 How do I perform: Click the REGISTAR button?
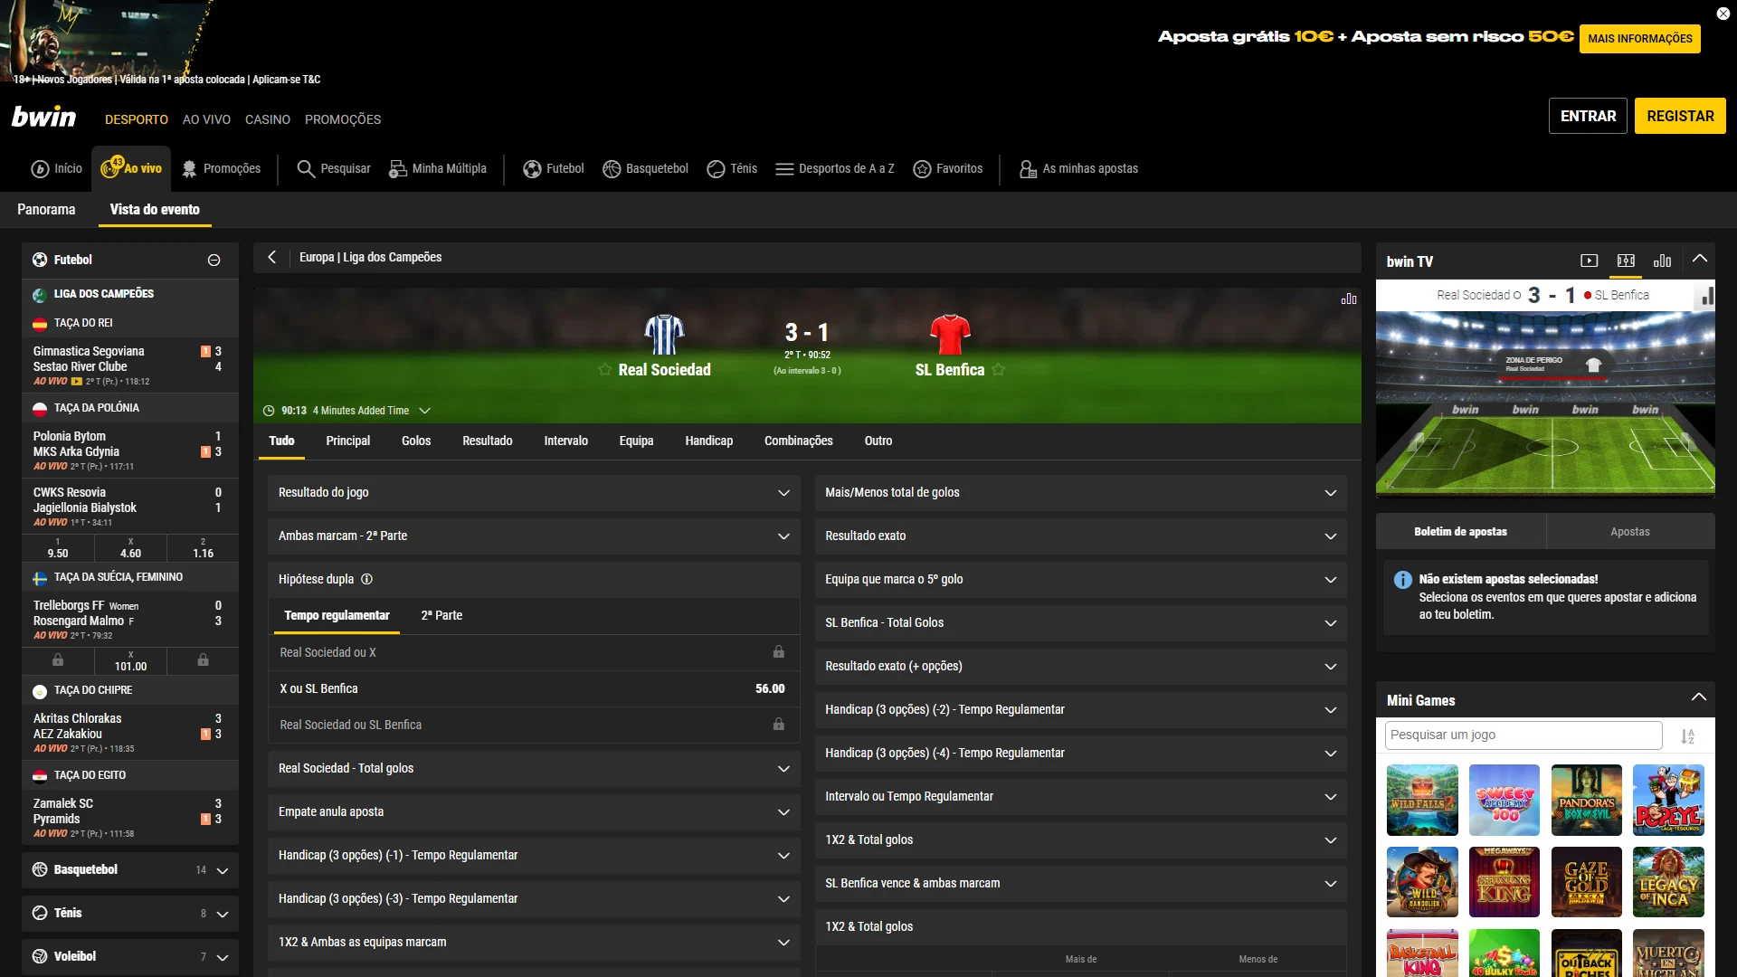coord(1680,117)
